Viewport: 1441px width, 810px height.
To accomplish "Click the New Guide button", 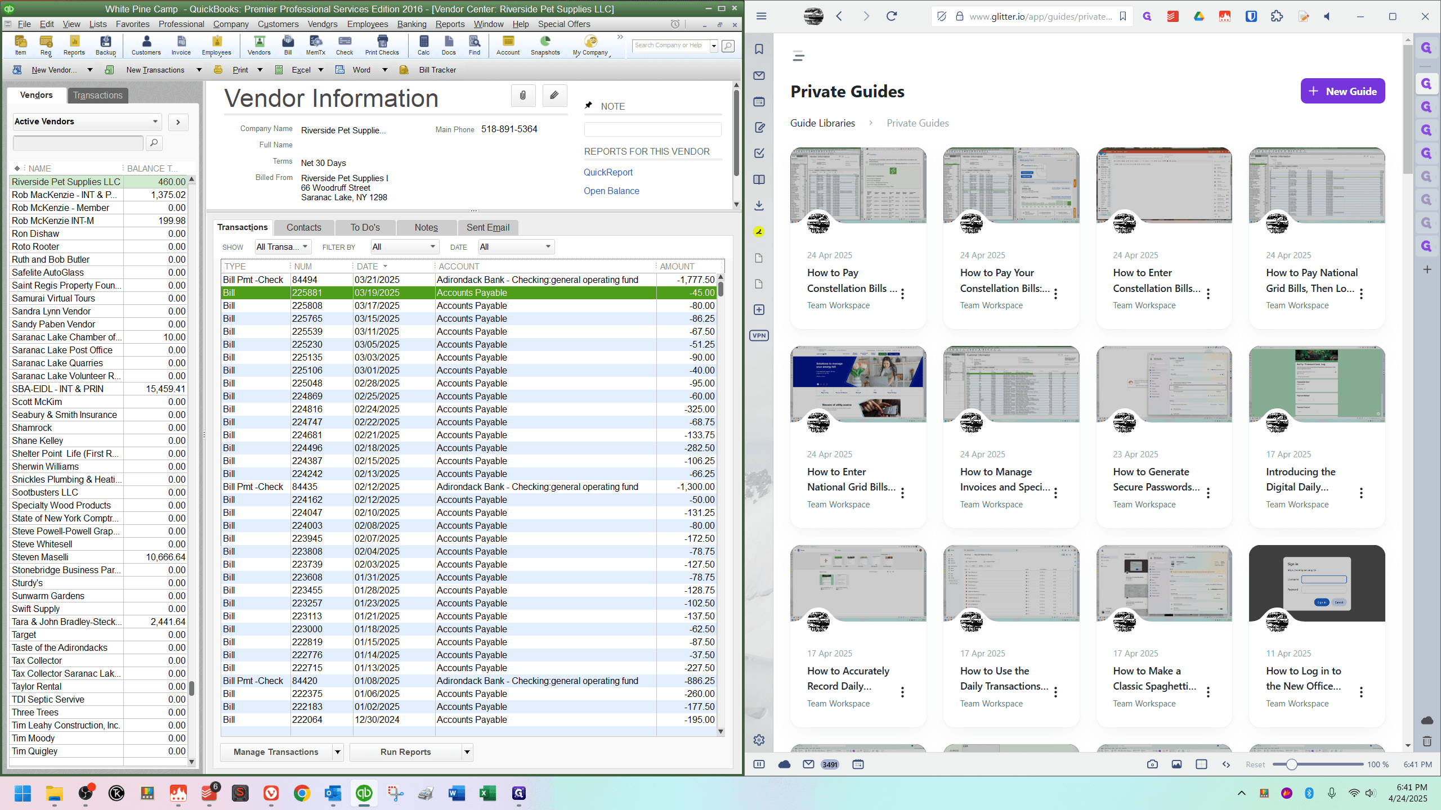I will 1342,91.
